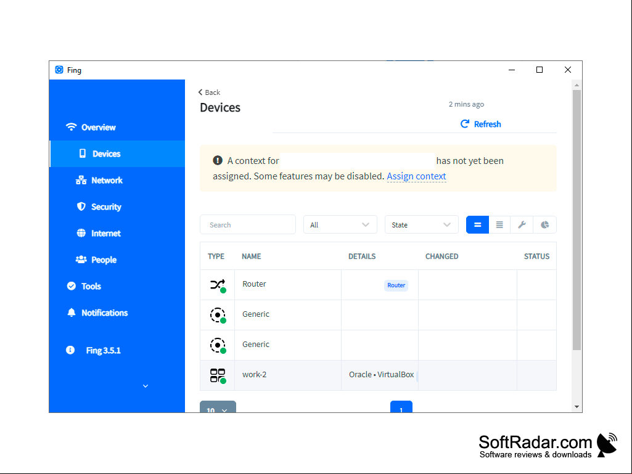Open the Overview section in sidebar
The height and width of the screenshot is (474, 632).
(99, 128)
